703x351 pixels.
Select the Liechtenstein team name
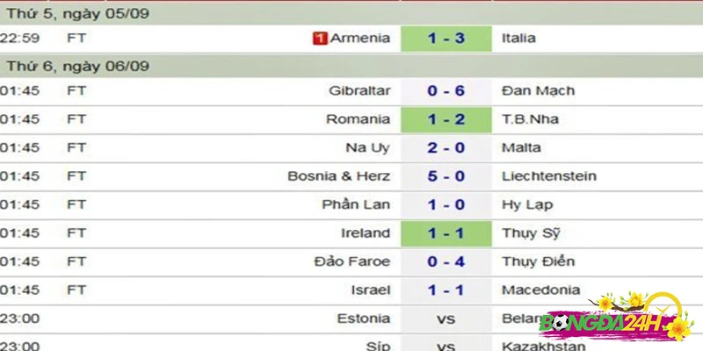549,176
